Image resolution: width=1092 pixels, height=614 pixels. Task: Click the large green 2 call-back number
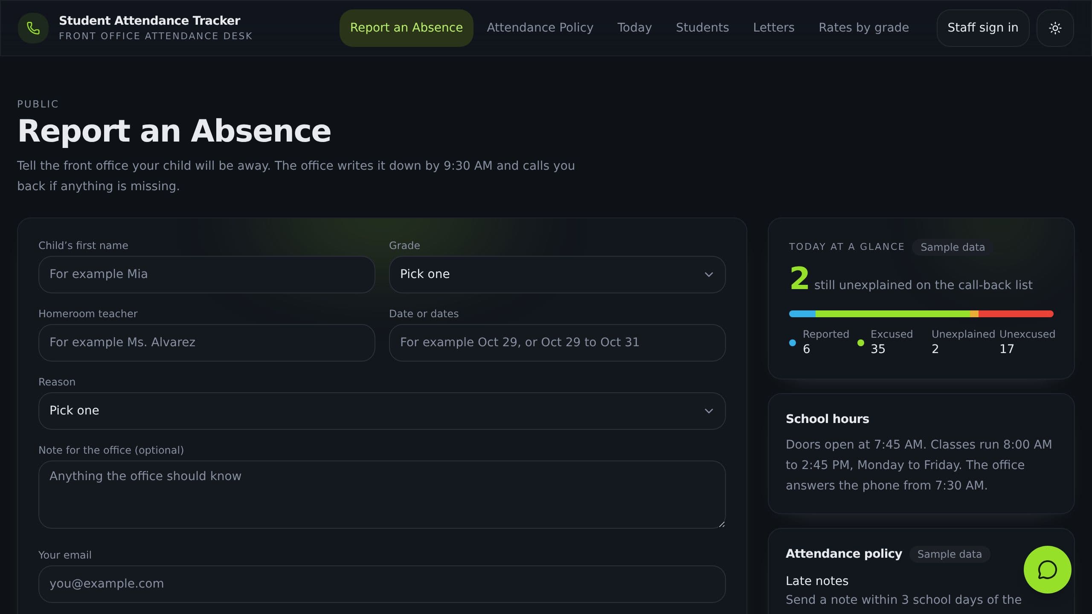(799, 278)
